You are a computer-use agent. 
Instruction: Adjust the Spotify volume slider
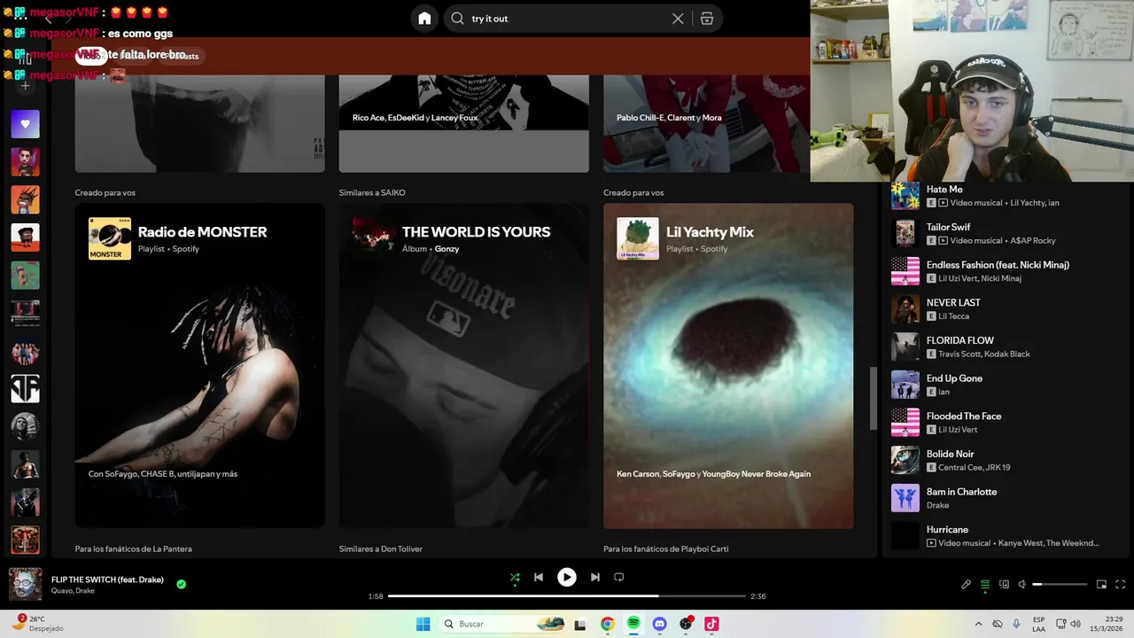1060,585
